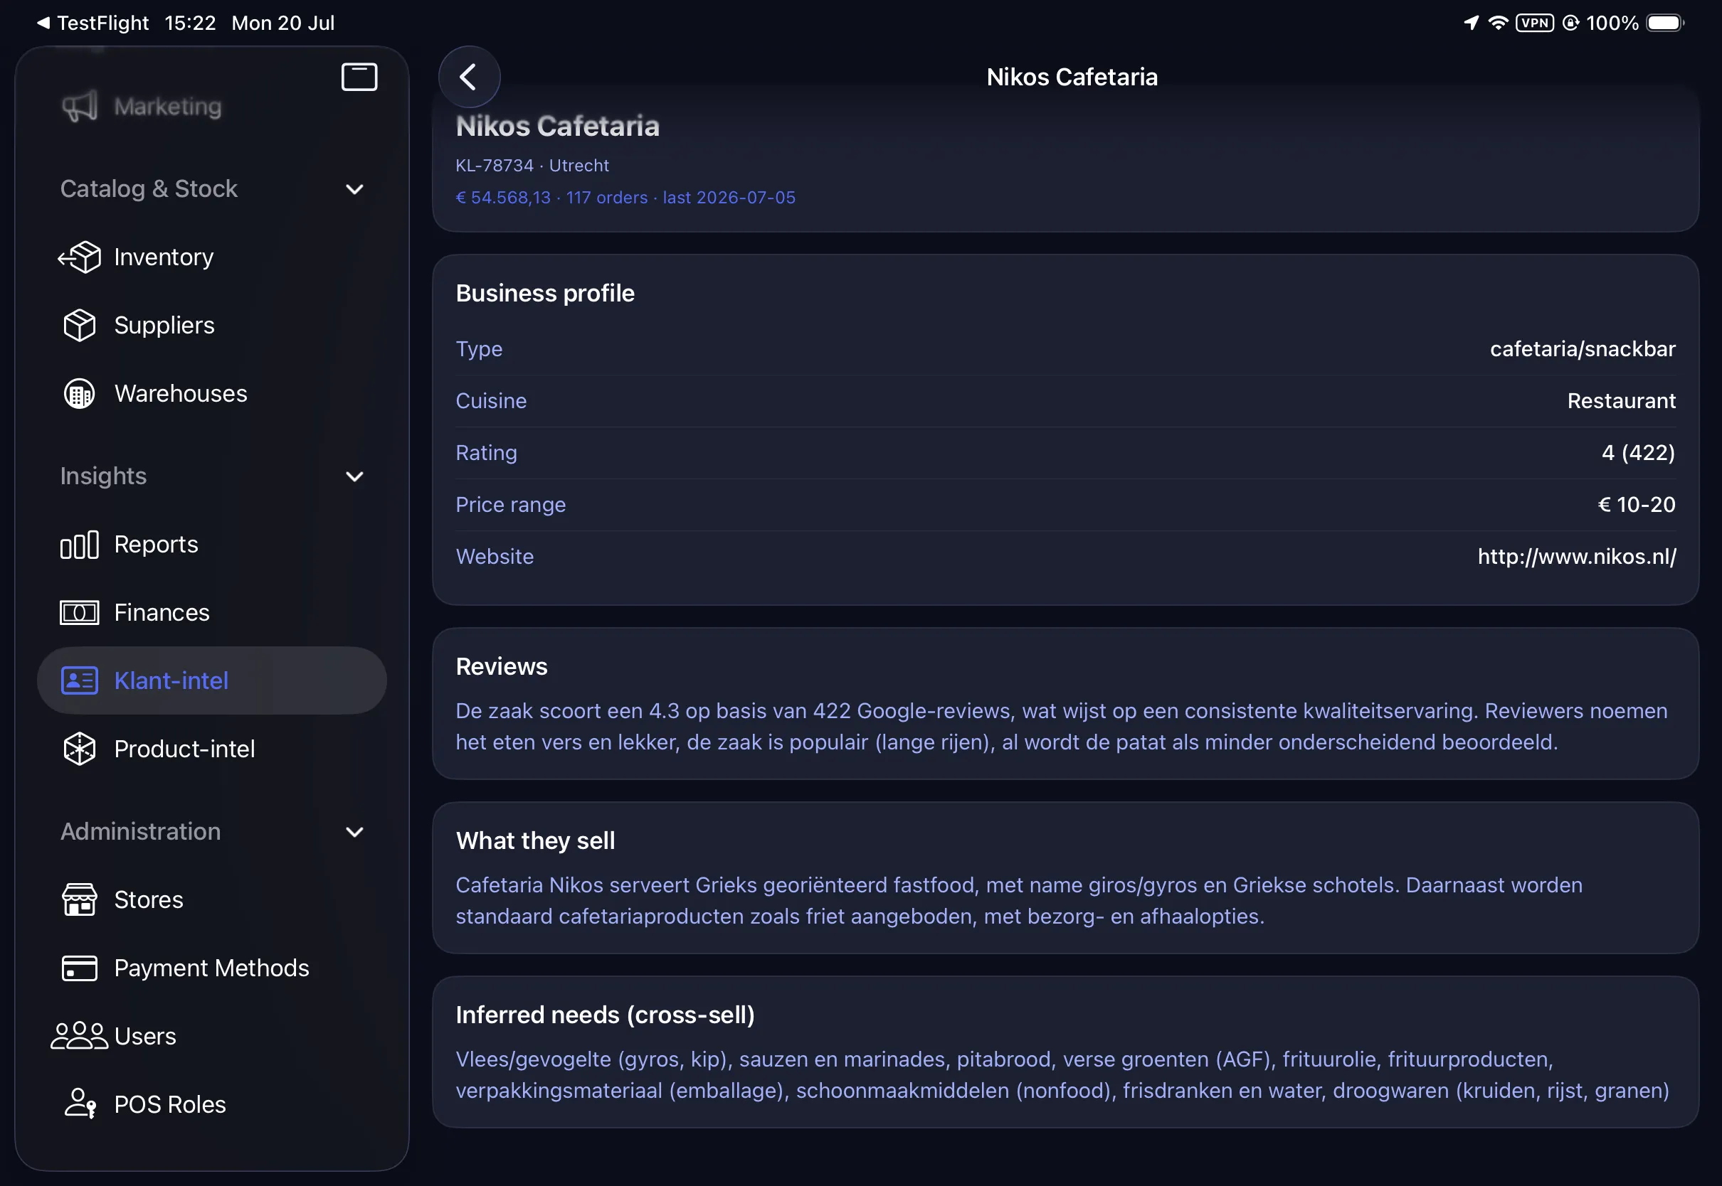Open POS Roles in the sidebar

coord(212,1104)
